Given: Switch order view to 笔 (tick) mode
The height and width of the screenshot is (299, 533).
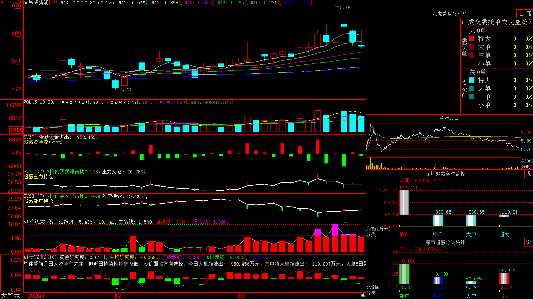Looking at the screenshot, I should pos(529,14).
